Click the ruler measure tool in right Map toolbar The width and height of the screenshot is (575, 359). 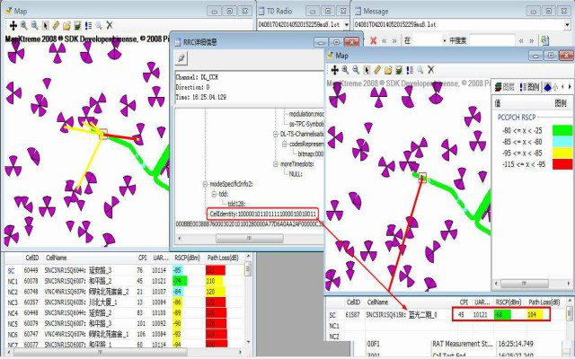[377, 69]
